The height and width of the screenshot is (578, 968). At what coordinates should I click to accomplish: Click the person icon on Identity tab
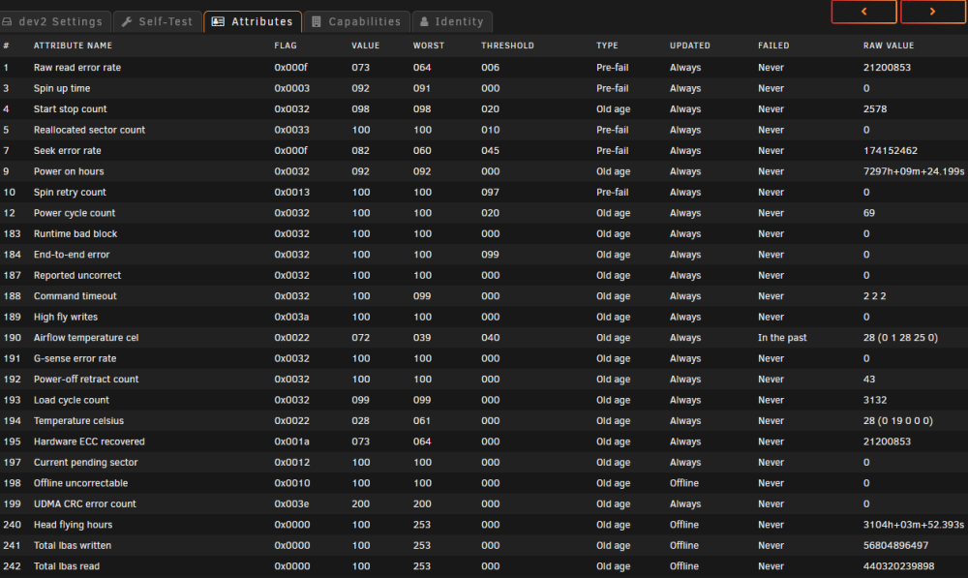tap(424, 21)
